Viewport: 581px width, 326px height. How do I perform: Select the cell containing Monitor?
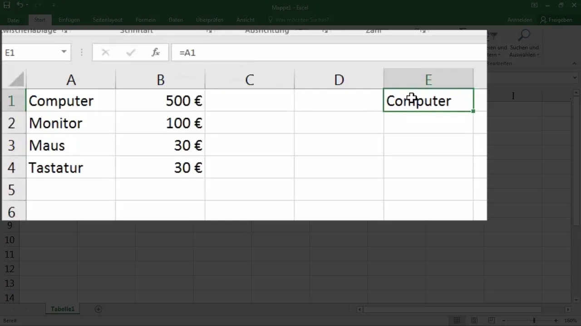(x=71, y=123)
